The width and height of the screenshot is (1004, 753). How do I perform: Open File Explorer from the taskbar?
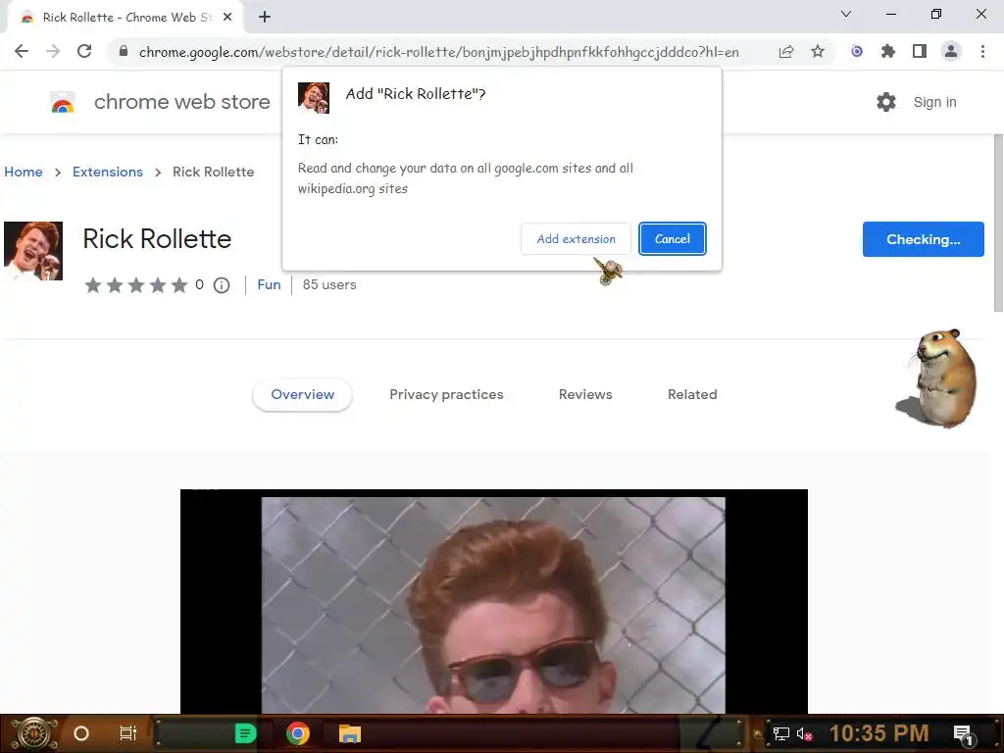[350, 733]
